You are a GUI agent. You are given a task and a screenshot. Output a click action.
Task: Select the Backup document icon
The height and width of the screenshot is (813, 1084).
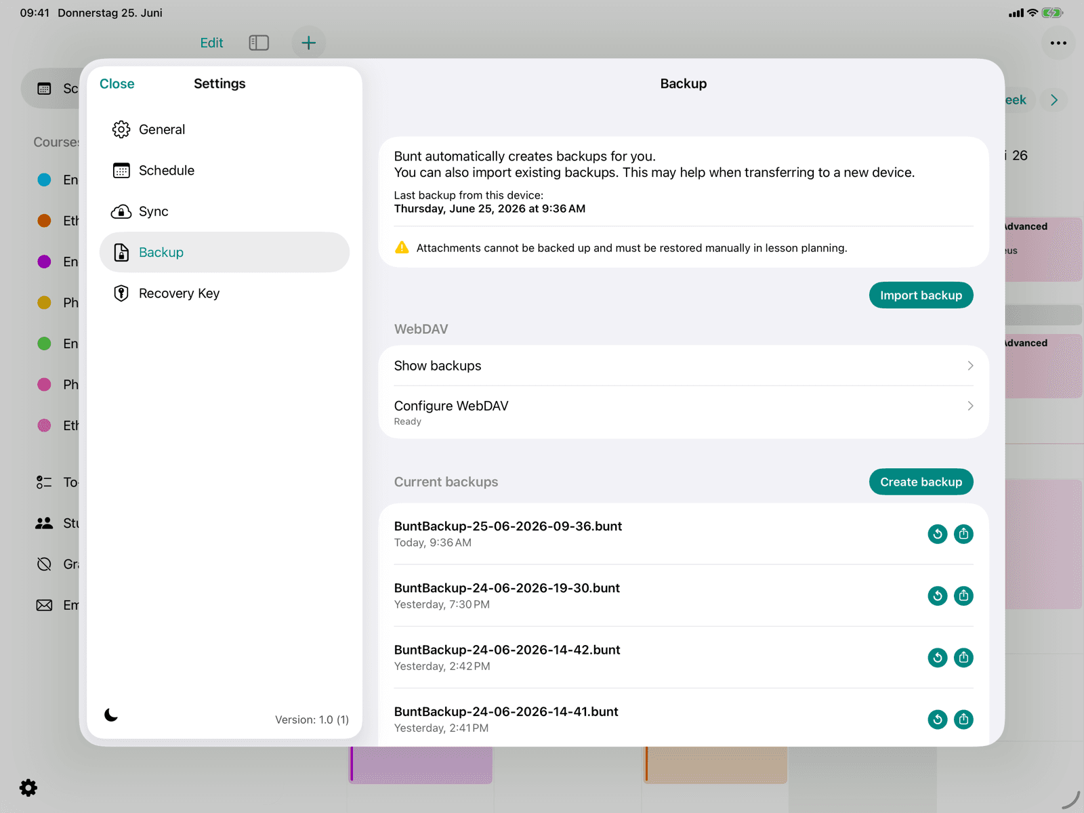pyautogui.click(x=121, y=253)
